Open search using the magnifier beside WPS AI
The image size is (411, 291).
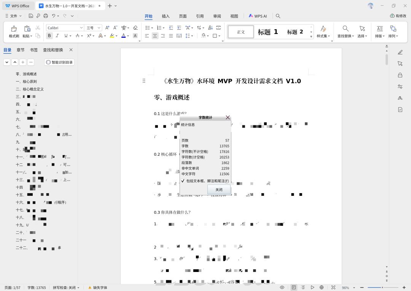coord(278,16)
